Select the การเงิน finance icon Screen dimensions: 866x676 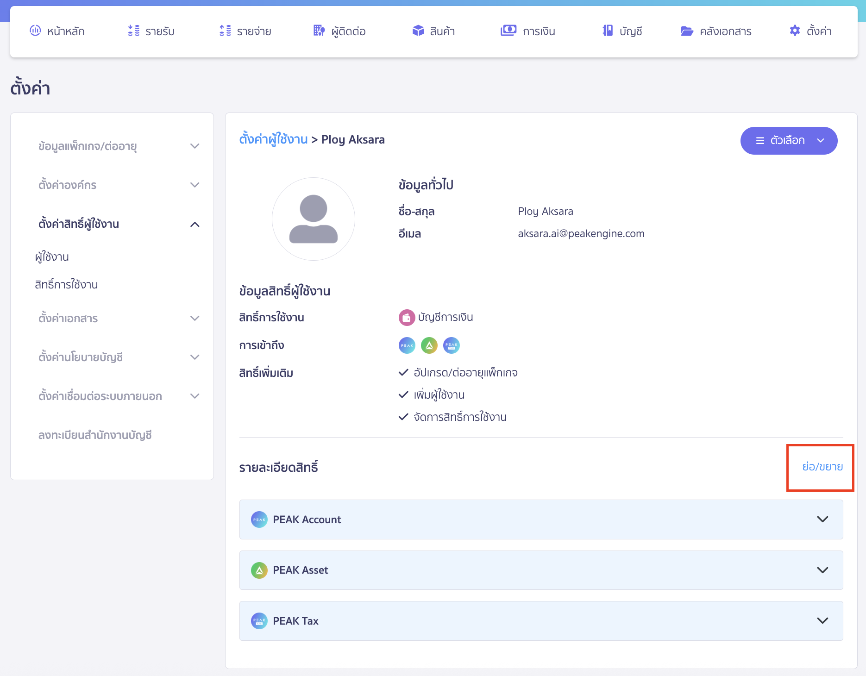coord(508,31)
